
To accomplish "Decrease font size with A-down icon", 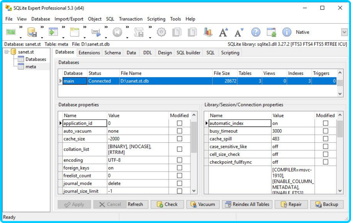I will pos(239,32).
